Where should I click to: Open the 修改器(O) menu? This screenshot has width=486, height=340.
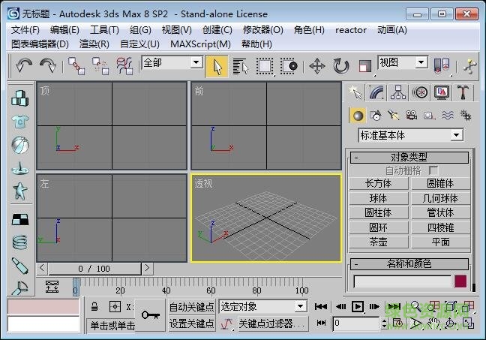tap(262, 30)
